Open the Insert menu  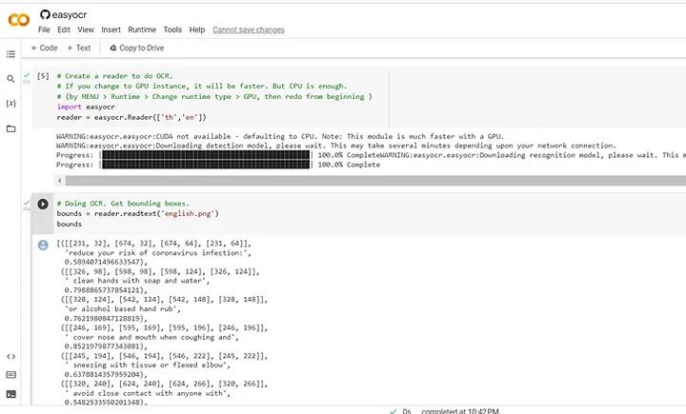pos(111,30)
